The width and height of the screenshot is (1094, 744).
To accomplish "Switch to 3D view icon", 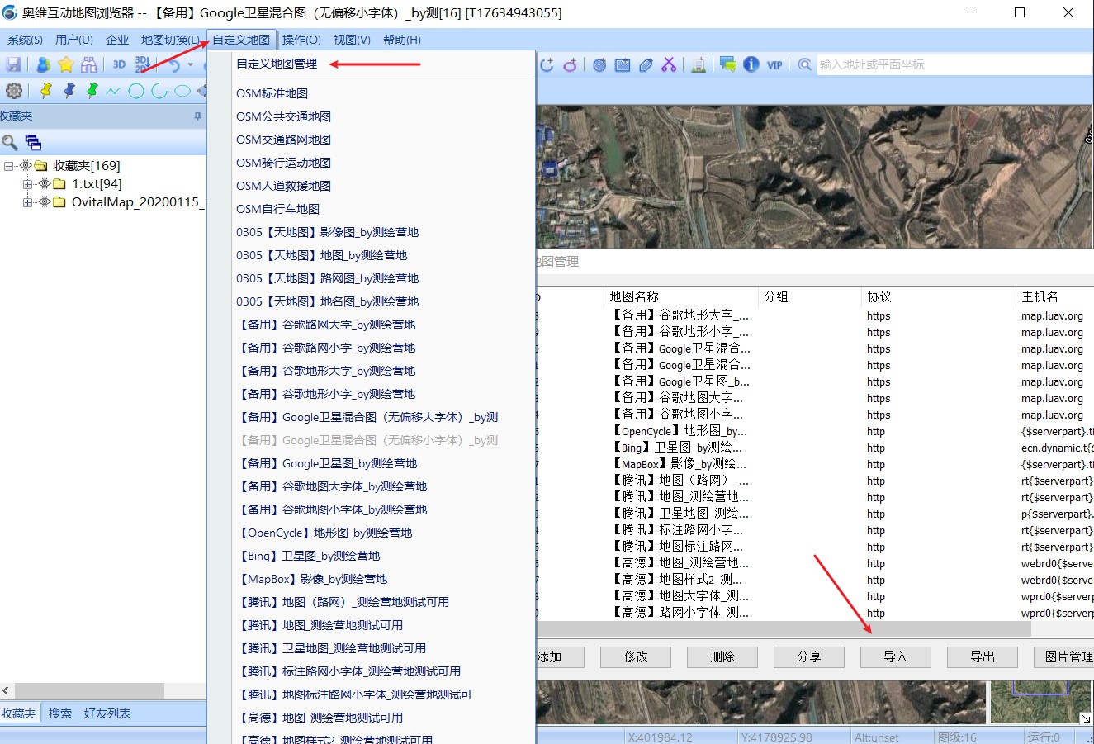I will 119,64.
